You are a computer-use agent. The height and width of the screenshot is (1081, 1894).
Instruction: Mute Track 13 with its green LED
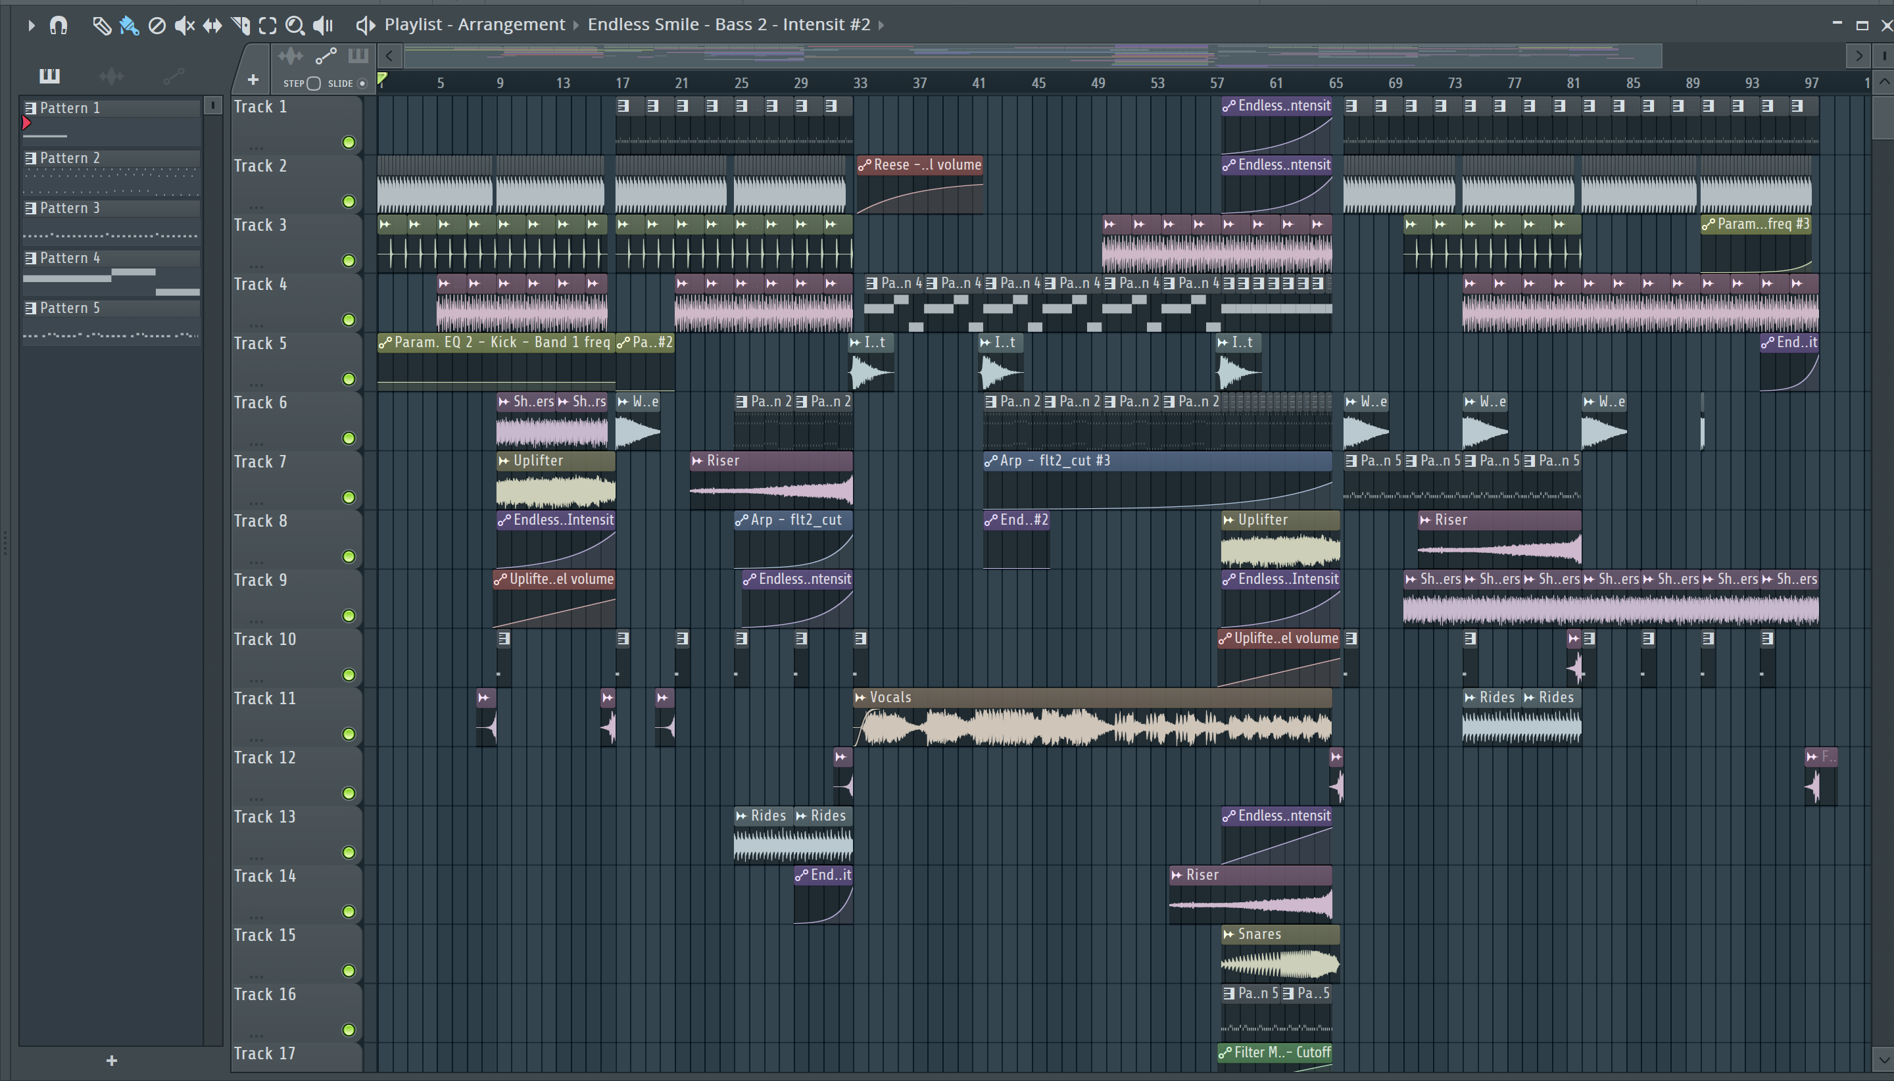[348, 852]
